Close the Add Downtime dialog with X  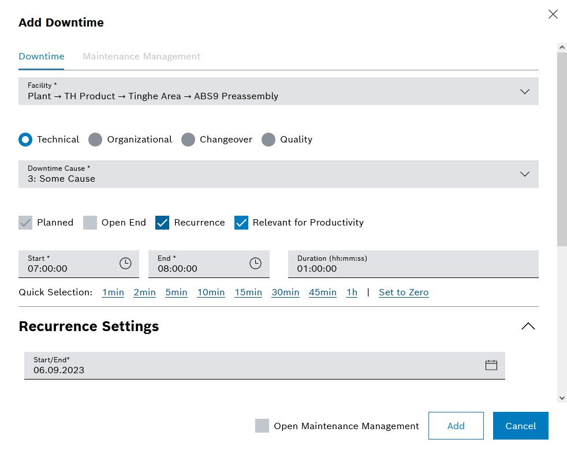pyautogui.click(x=553, y=14)
